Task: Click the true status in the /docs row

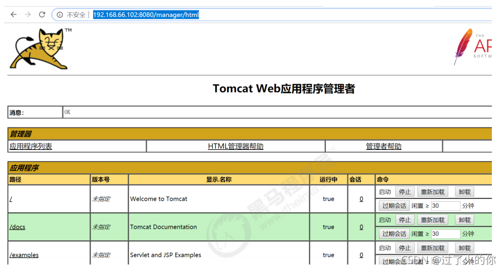Action: point(329,227)
